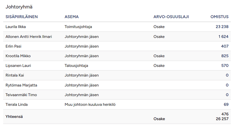
Task: Click the OMISTUS column header
Action: tap(219, 17)
